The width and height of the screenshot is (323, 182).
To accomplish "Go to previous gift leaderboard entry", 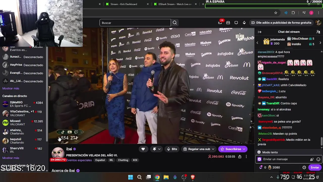I will point(257,43).
